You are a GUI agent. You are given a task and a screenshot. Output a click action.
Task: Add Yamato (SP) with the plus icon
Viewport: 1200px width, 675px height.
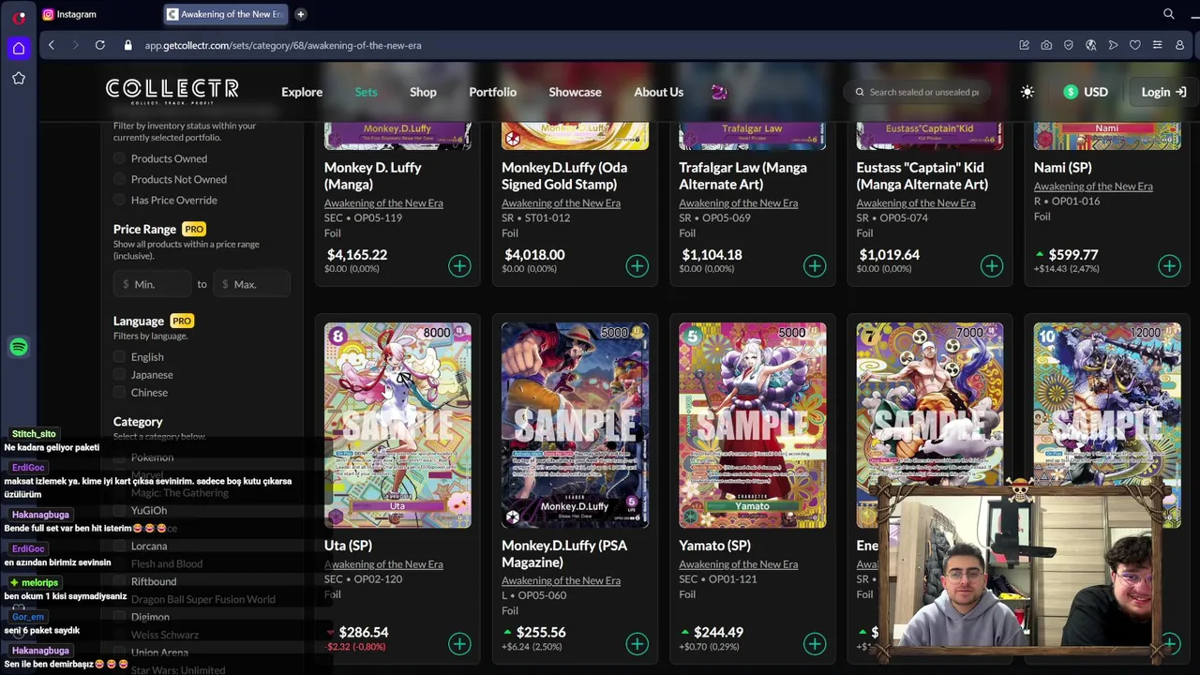click(814, 644)
